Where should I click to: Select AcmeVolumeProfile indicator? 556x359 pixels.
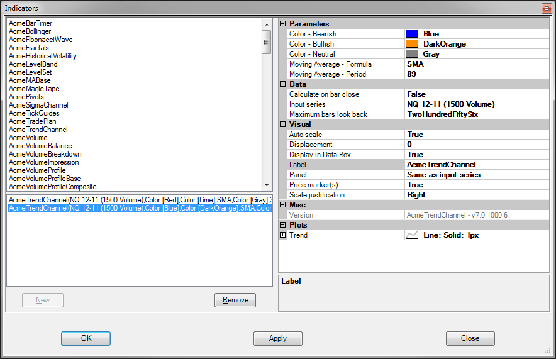[37, 170]
